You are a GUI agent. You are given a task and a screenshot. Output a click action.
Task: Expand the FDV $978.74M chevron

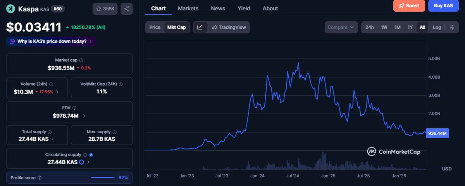(x=84, y=116)
